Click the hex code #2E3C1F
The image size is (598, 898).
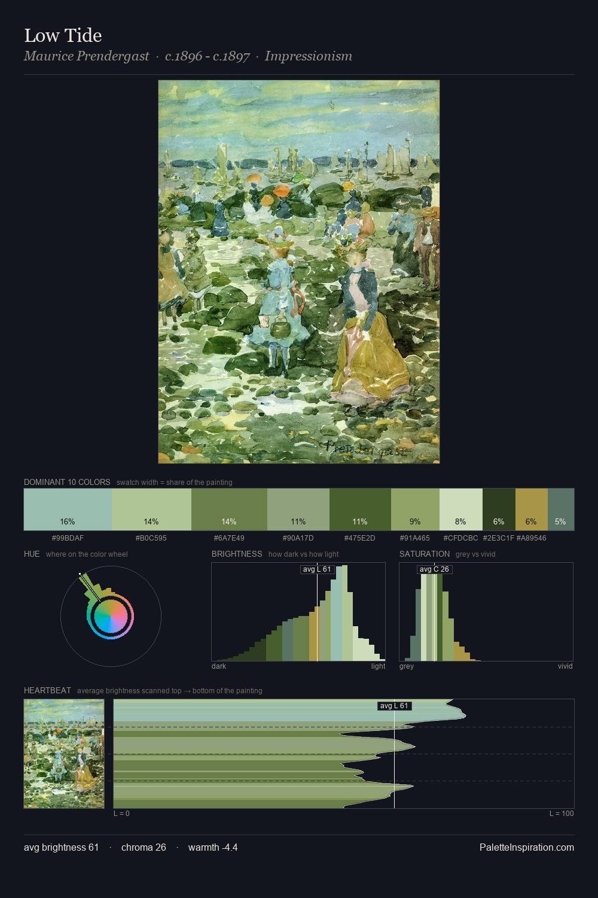499,538
